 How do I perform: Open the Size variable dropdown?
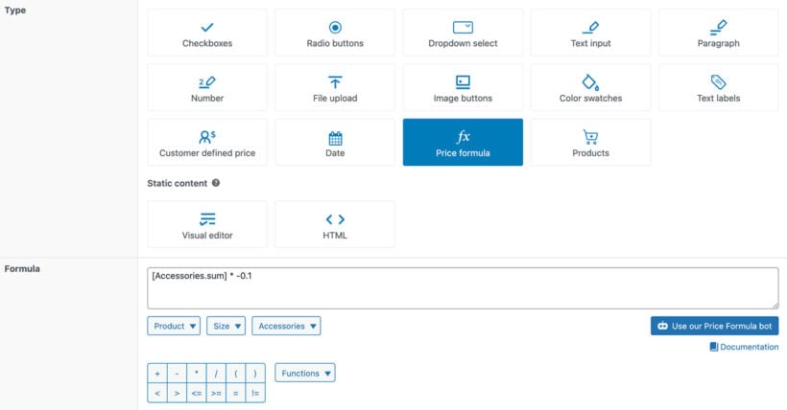click(226, 326)
